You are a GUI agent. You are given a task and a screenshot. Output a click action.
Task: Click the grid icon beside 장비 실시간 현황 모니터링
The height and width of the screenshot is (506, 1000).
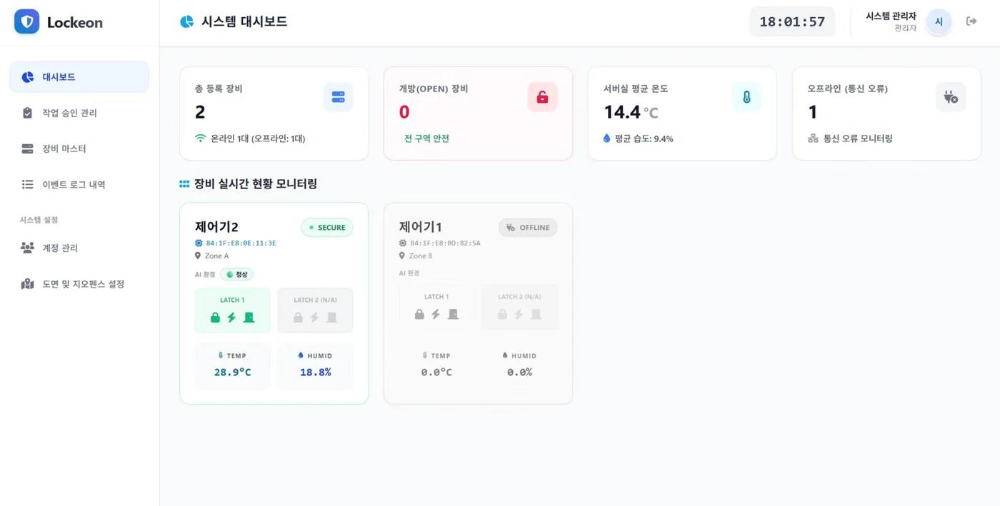(184, 184)
